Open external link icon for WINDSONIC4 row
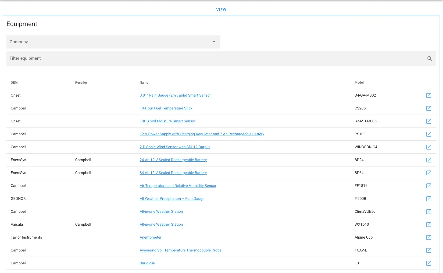Screen dimensions: 443x273 pos(429,147)
